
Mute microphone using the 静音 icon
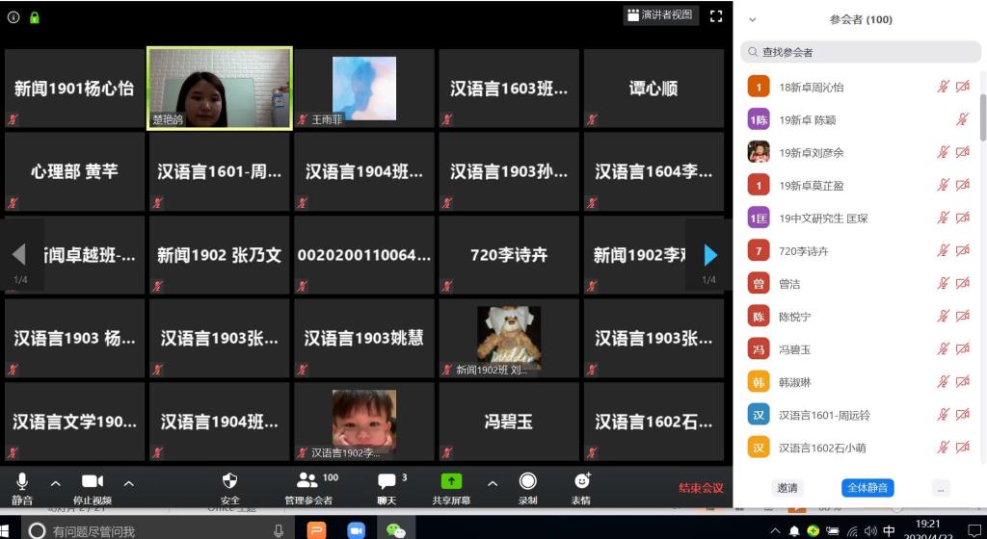[x=22, y=481]
